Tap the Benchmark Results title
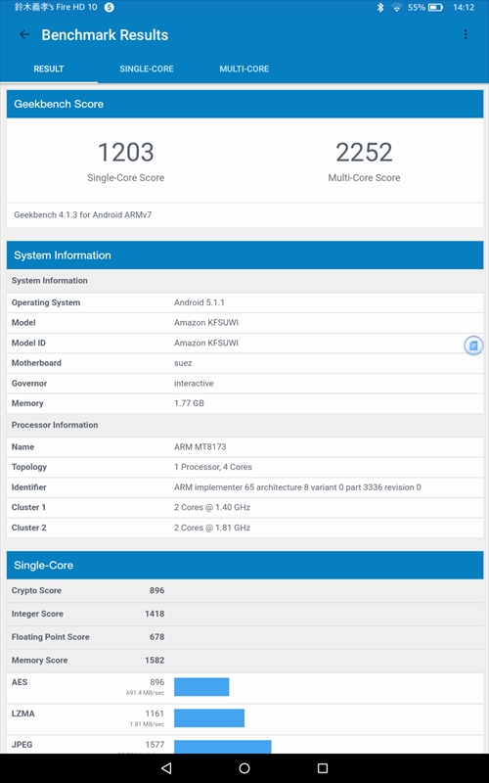Image resolution: width=489 pixels, height=783 pixels. tap(105, 35)
